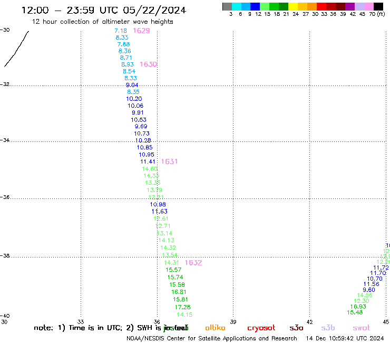
Task: Click the black swatch at legend end
Action: click(378, 6)
